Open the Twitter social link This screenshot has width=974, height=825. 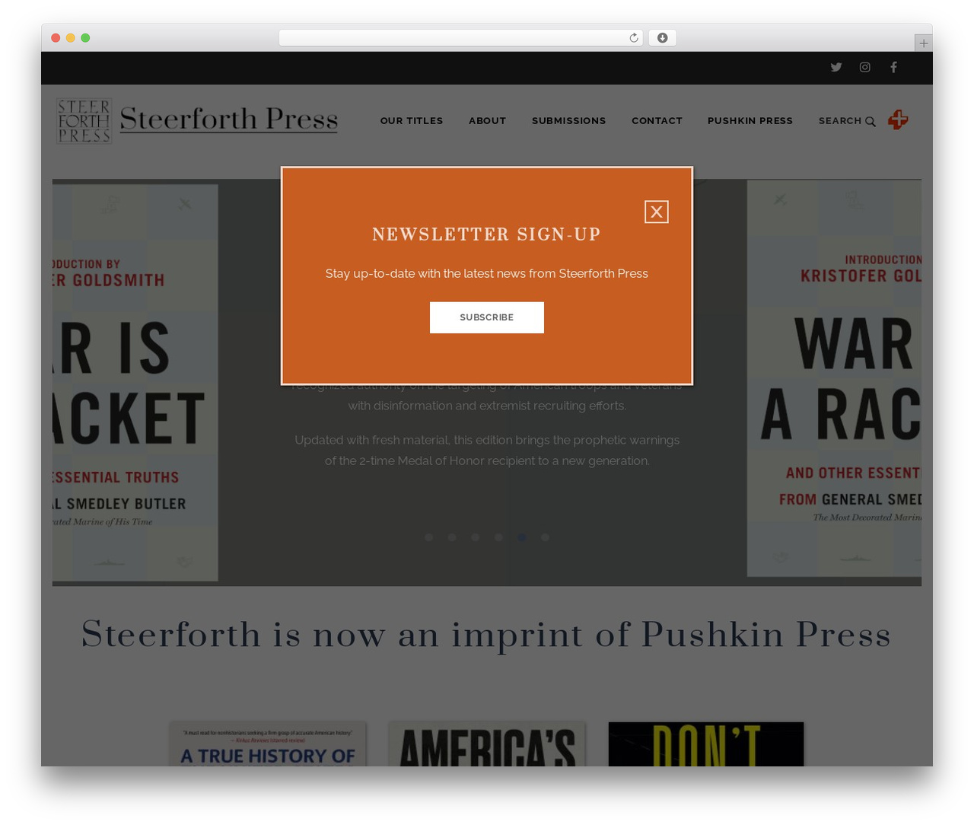click(x=836, y=67)
